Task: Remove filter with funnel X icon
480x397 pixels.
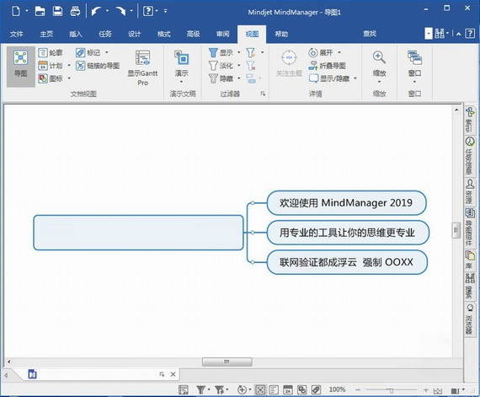Action: tap(251, 66)
